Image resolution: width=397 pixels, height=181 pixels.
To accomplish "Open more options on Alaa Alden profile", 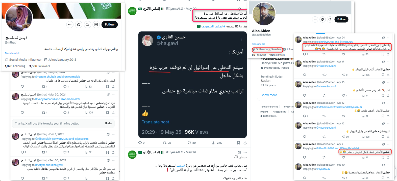I will (315, 19).
